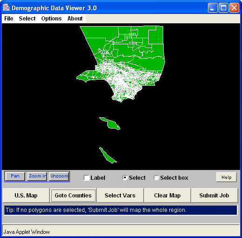Image resolution: width=242 pixels, height=238 pixels.
Task: Select San Clemente Island polygon on map
Action: pyautogui.click(x=108, y=156)
